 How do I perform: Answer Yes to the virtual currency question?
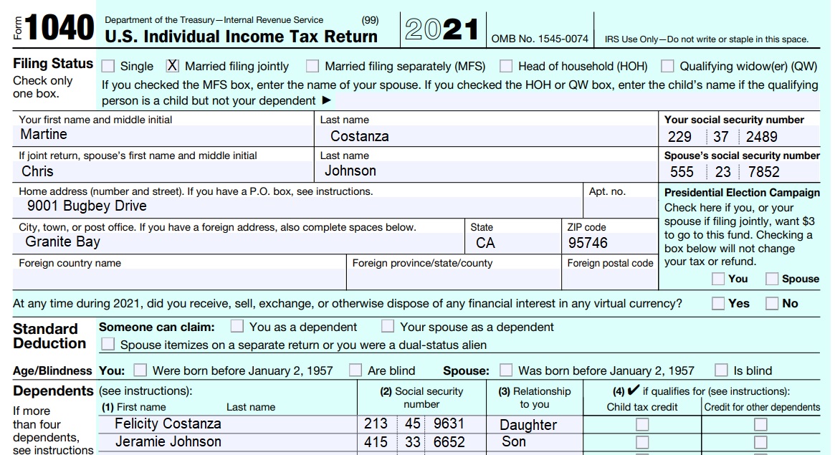point(717,303)
